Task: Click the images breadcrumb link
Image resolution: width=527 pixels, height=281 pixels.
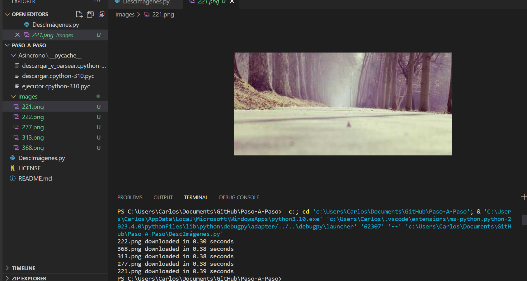Action: pos(125,14)
